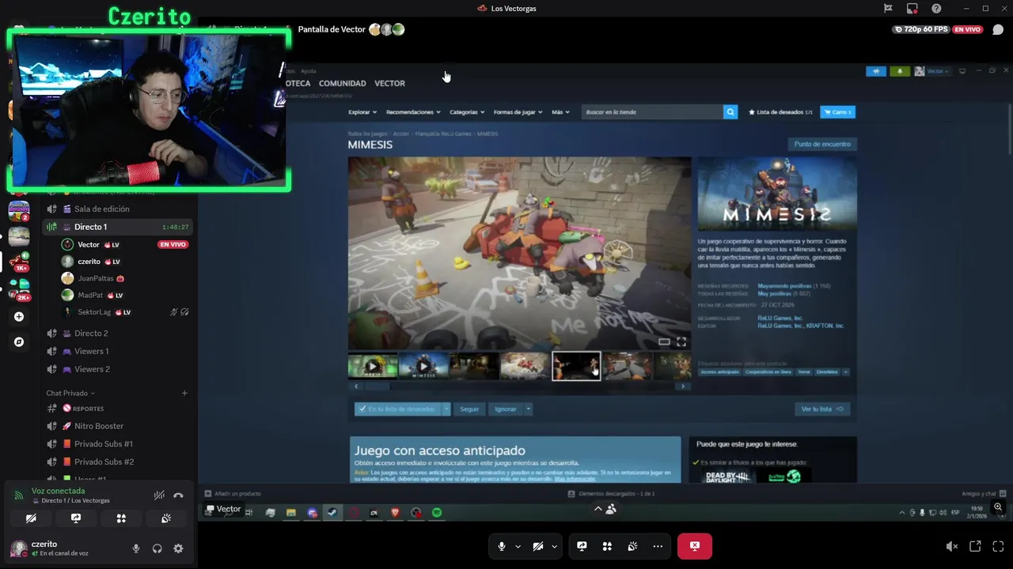
Task: Expand the Recomendaciones dropdown in Steam store
Action: (x=413, y=112)
